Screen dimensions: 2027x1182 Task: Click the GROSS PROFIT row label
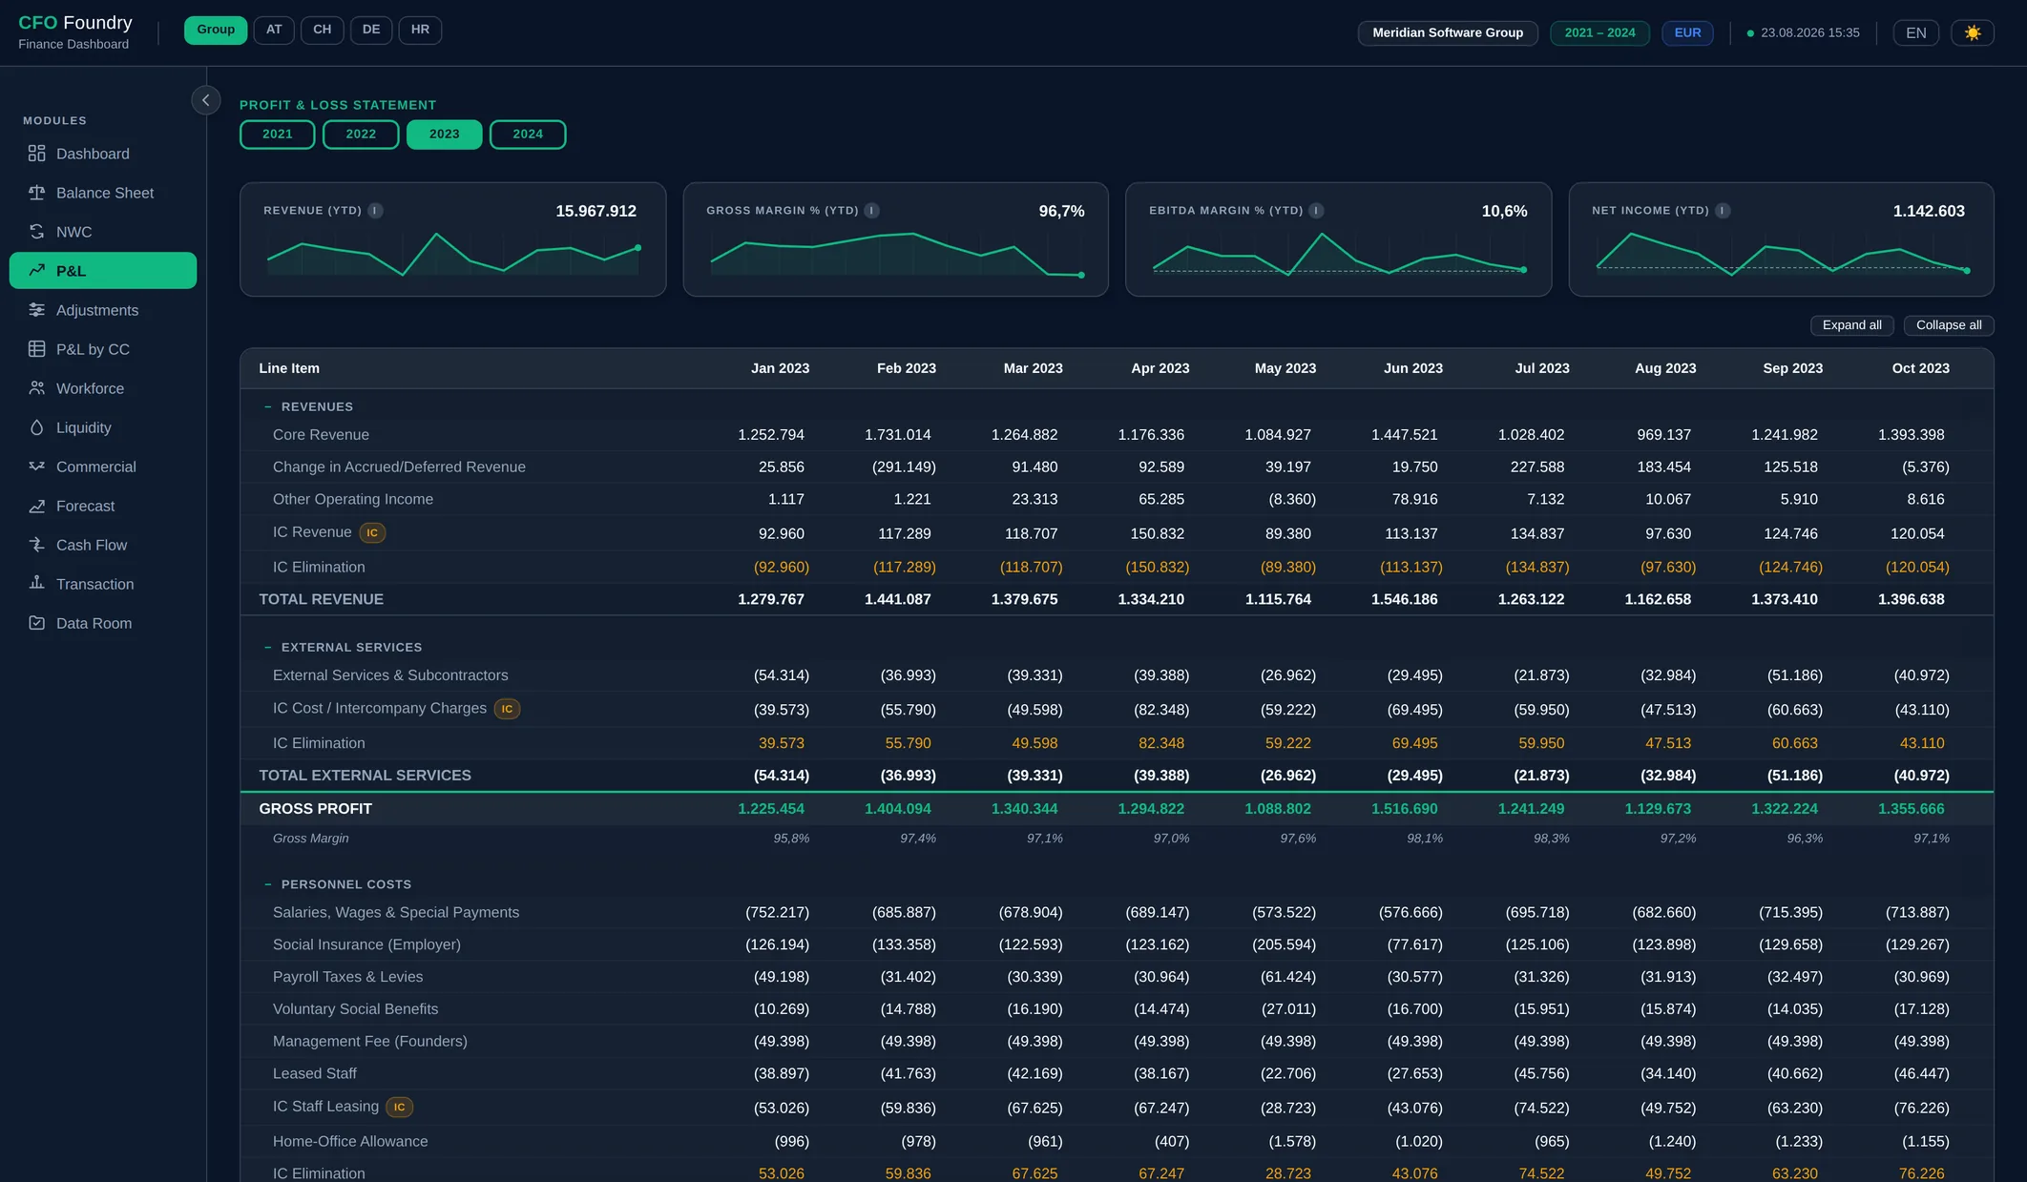click(315, 809)
